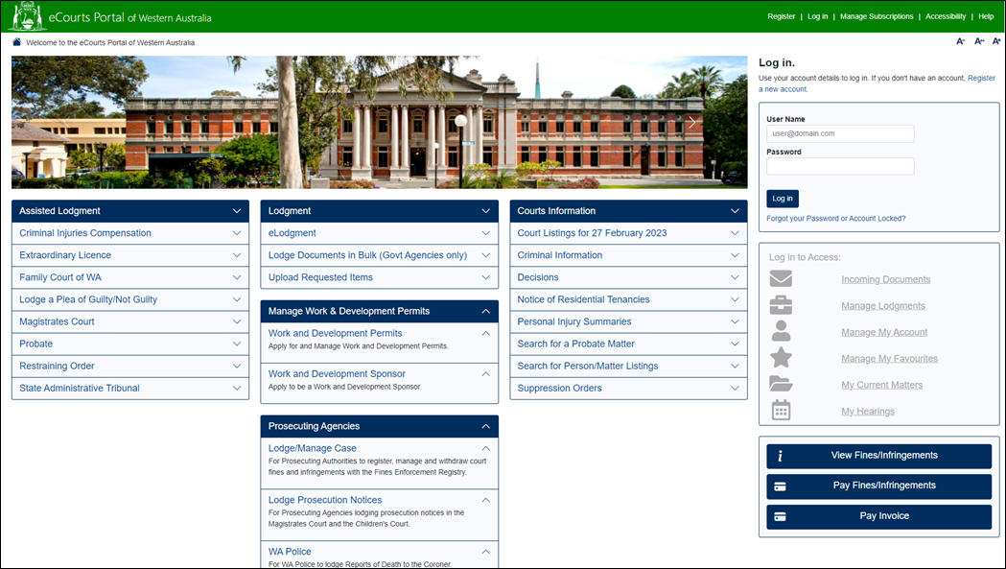Expand Court Listings for 27 February 2023

click(629, 233)
